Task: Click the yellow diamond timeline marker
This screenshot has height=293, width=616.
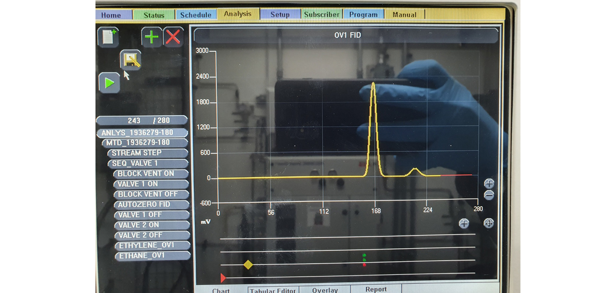Action: tap(248, 264)
